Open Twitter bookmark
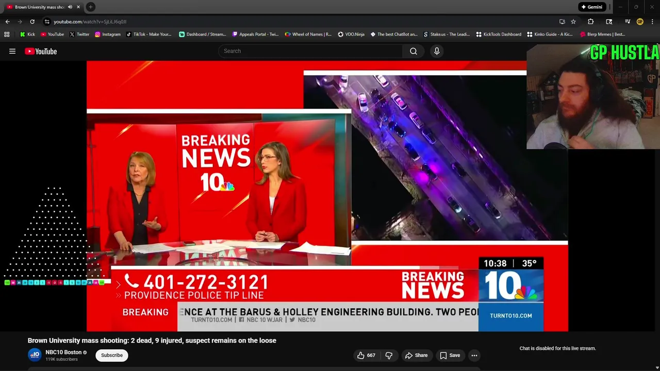The height and width of the screenshot is (371, 660). [x=79, y=34]
